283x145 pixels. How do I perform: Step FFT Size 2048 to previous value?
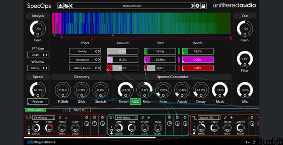44,55
